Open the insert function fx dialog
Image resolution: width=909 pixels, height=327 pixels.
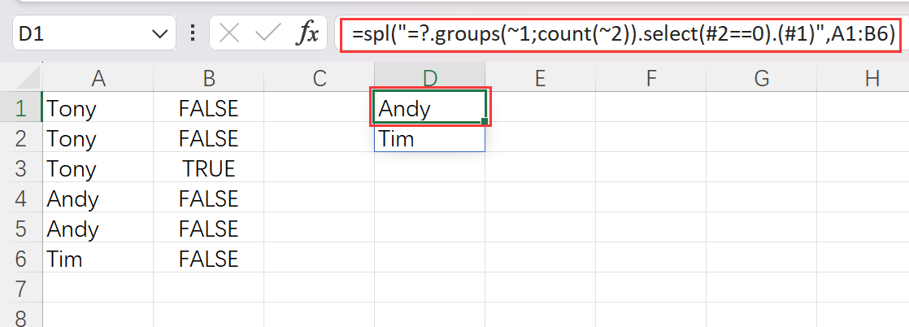coord(307,34)
